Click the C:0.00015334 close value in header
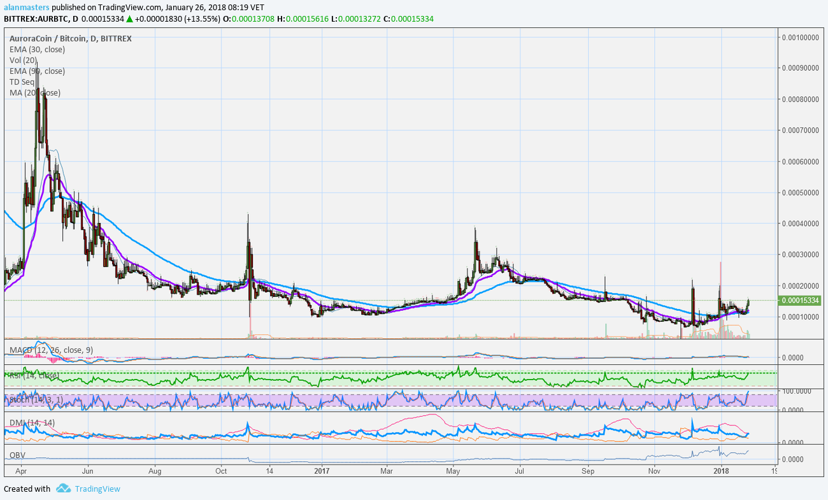Image resolution: width=828 pixels, height=500 pixels. (x=408, y=19)
